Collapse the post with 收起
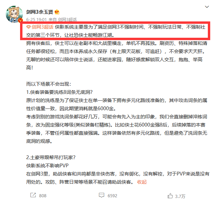216x202 pixels. point(142,182)
